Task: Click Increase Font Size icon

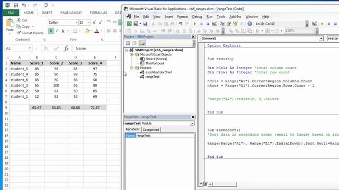Action: (94, 22)
